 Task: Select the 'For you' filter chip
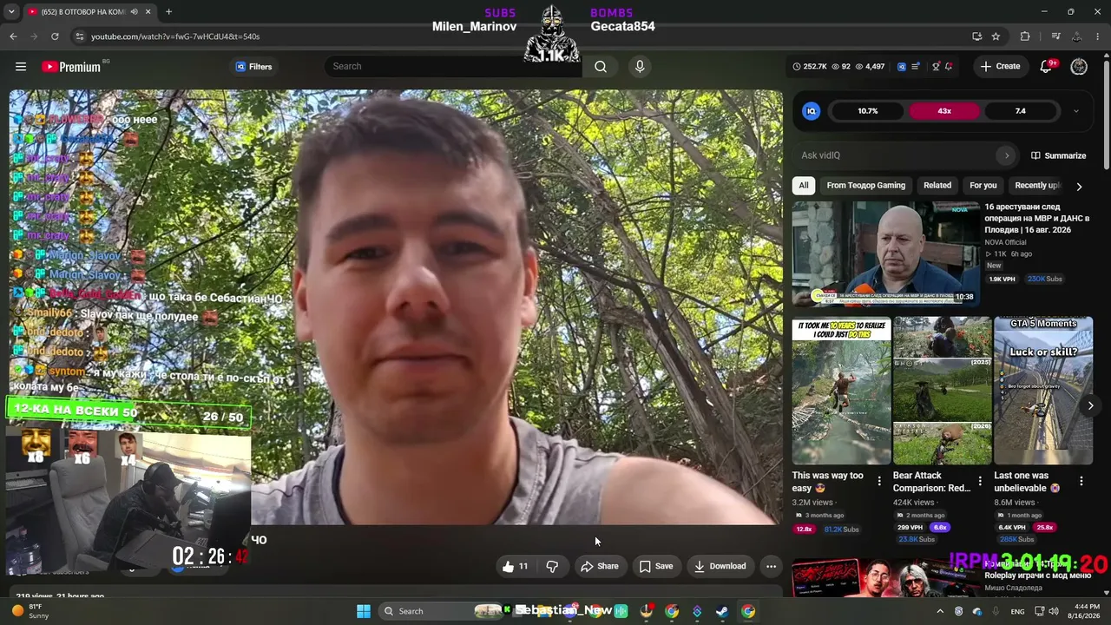[x=983, y=185]
